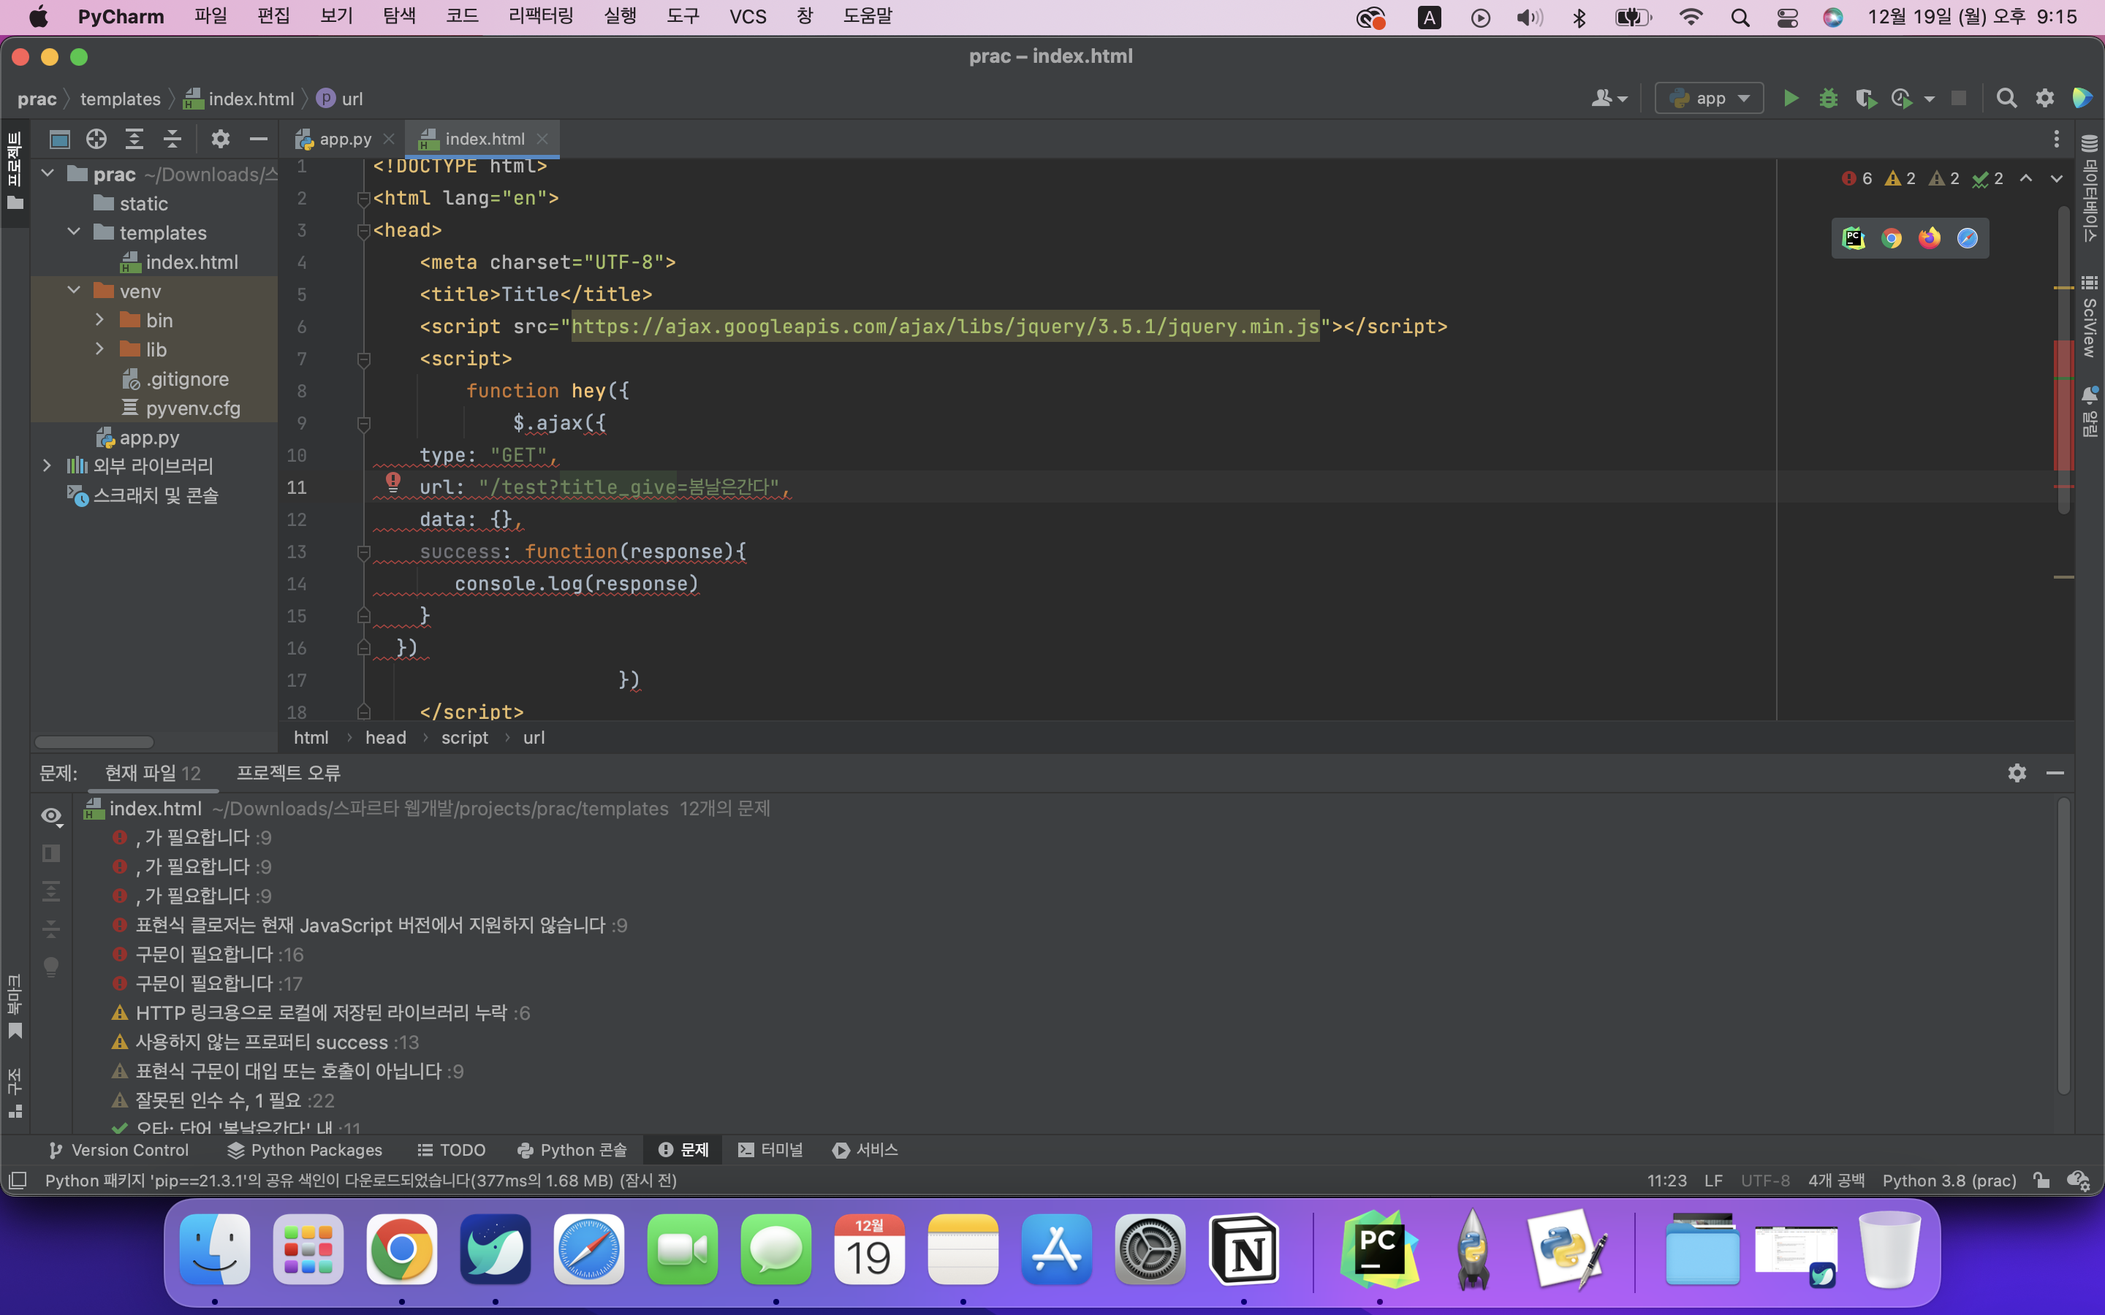Open editor tabs more options menu
Screen dimensions: 2105x1315
point(2056,138)
